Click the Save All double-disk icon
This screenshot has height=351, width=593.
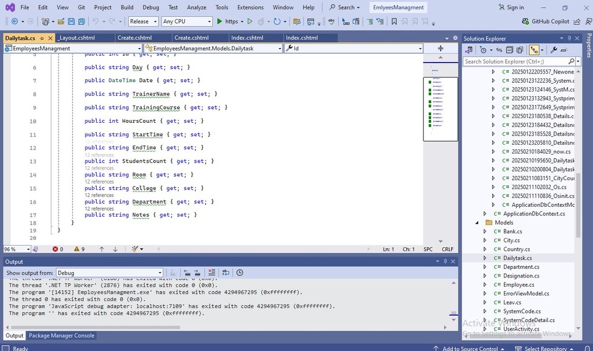tap(81, 21)
